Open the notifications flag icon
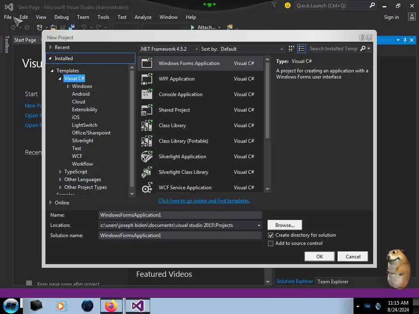 pos(275,5)
